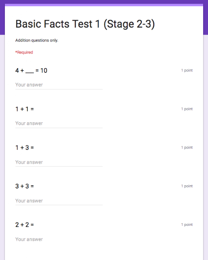Click the red *Required notice
The image size is (208, 260).
tap(24, 52)
